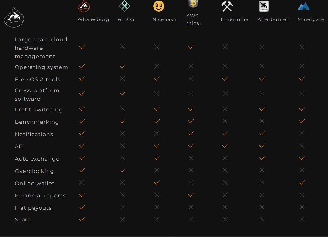Click the Whalesburg whale logo in header

coord(84,6)
